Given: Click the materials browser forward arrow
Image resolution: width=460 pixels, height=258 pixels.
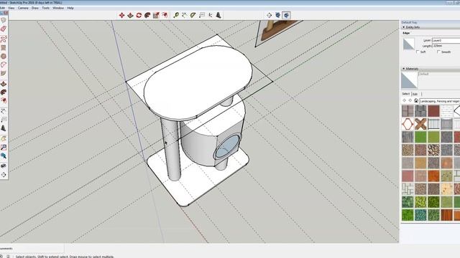Looking at the screenshot, I should click(410, 100).
